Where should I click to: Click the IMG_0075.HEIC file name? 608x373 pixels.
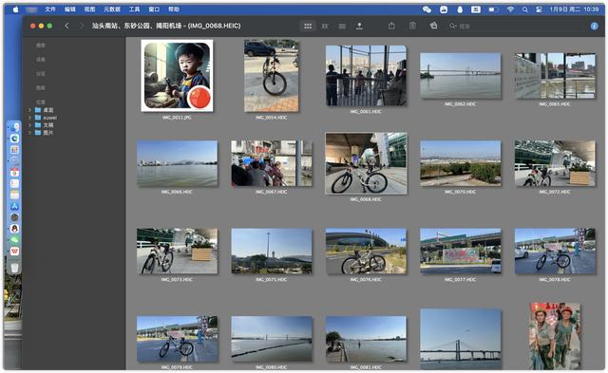271,279
